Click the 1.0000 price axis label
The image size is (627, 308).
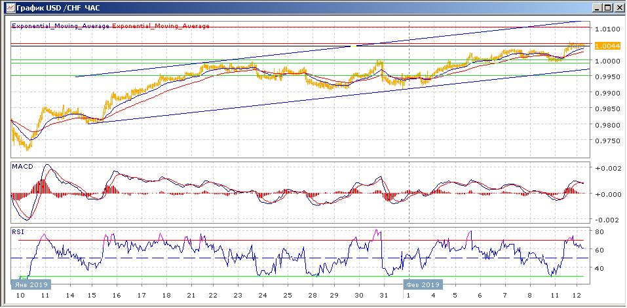click(x=607, y=61)
